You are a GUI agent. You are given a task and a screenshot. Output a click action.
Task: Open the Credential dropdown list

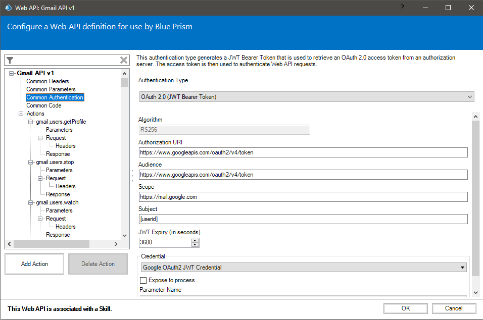pos(462,268)
